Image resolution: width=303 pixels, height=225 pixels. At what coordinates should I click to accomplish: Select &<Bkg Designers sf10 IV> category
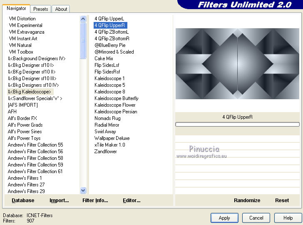tap(33, 85)
